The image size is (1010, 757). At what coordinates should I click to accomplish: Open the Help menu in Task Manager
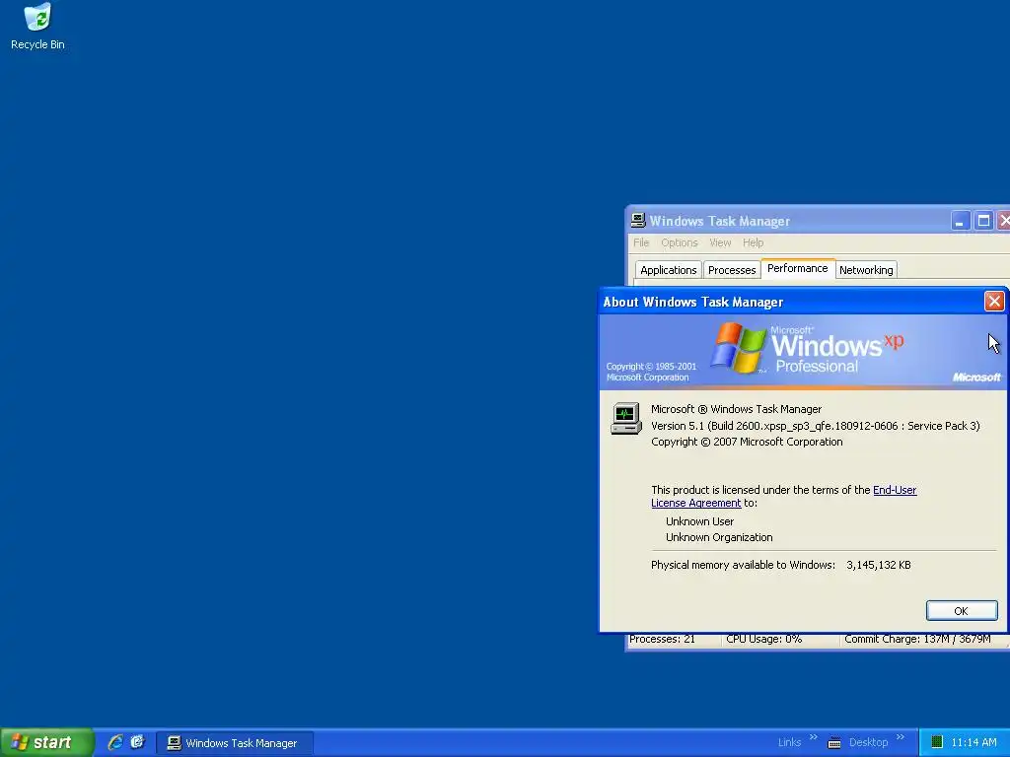pyautogui.click(x=753, y=242)
